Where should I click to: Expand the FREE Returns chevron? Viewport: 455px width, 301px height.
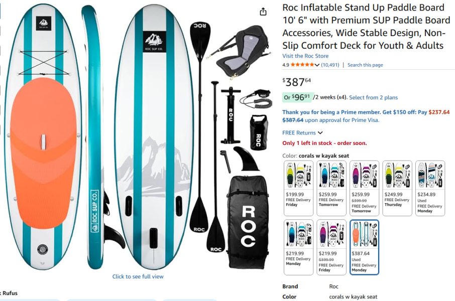(320, 133)
